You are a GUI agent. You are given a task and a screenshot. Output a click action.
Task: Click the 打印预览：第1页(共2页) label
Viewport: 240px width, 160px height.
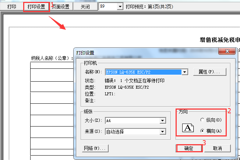149,7
